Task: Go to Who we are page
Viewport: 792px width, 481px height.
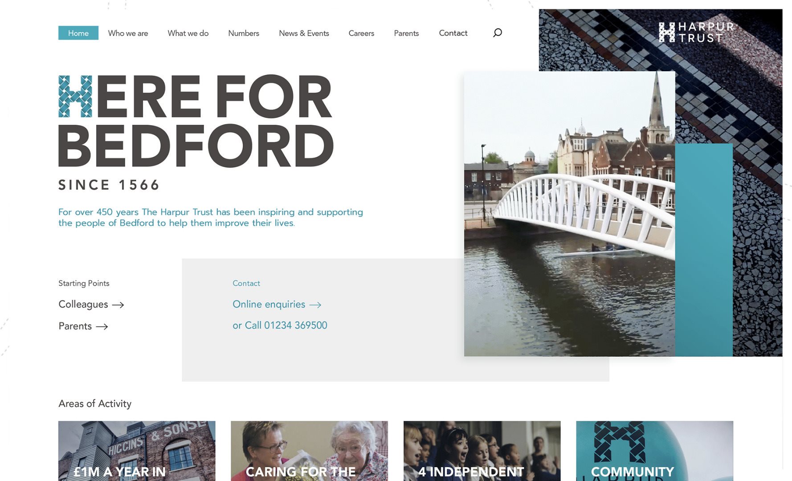Action: tap(128, 33)
